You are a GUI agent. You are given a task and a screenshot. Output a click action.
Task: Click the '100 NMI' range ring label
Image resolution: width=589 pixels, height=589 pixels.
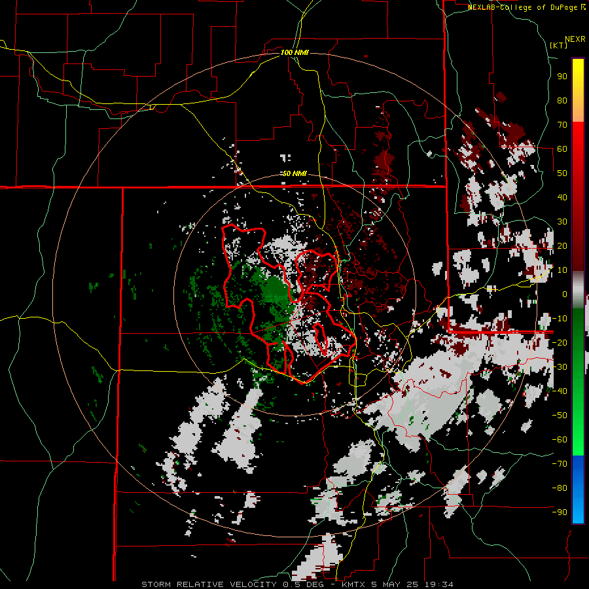pyautogui.click(x=294, y=52)
